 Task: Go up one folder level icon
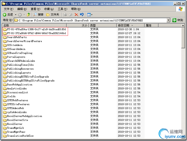tap(28, 15)
